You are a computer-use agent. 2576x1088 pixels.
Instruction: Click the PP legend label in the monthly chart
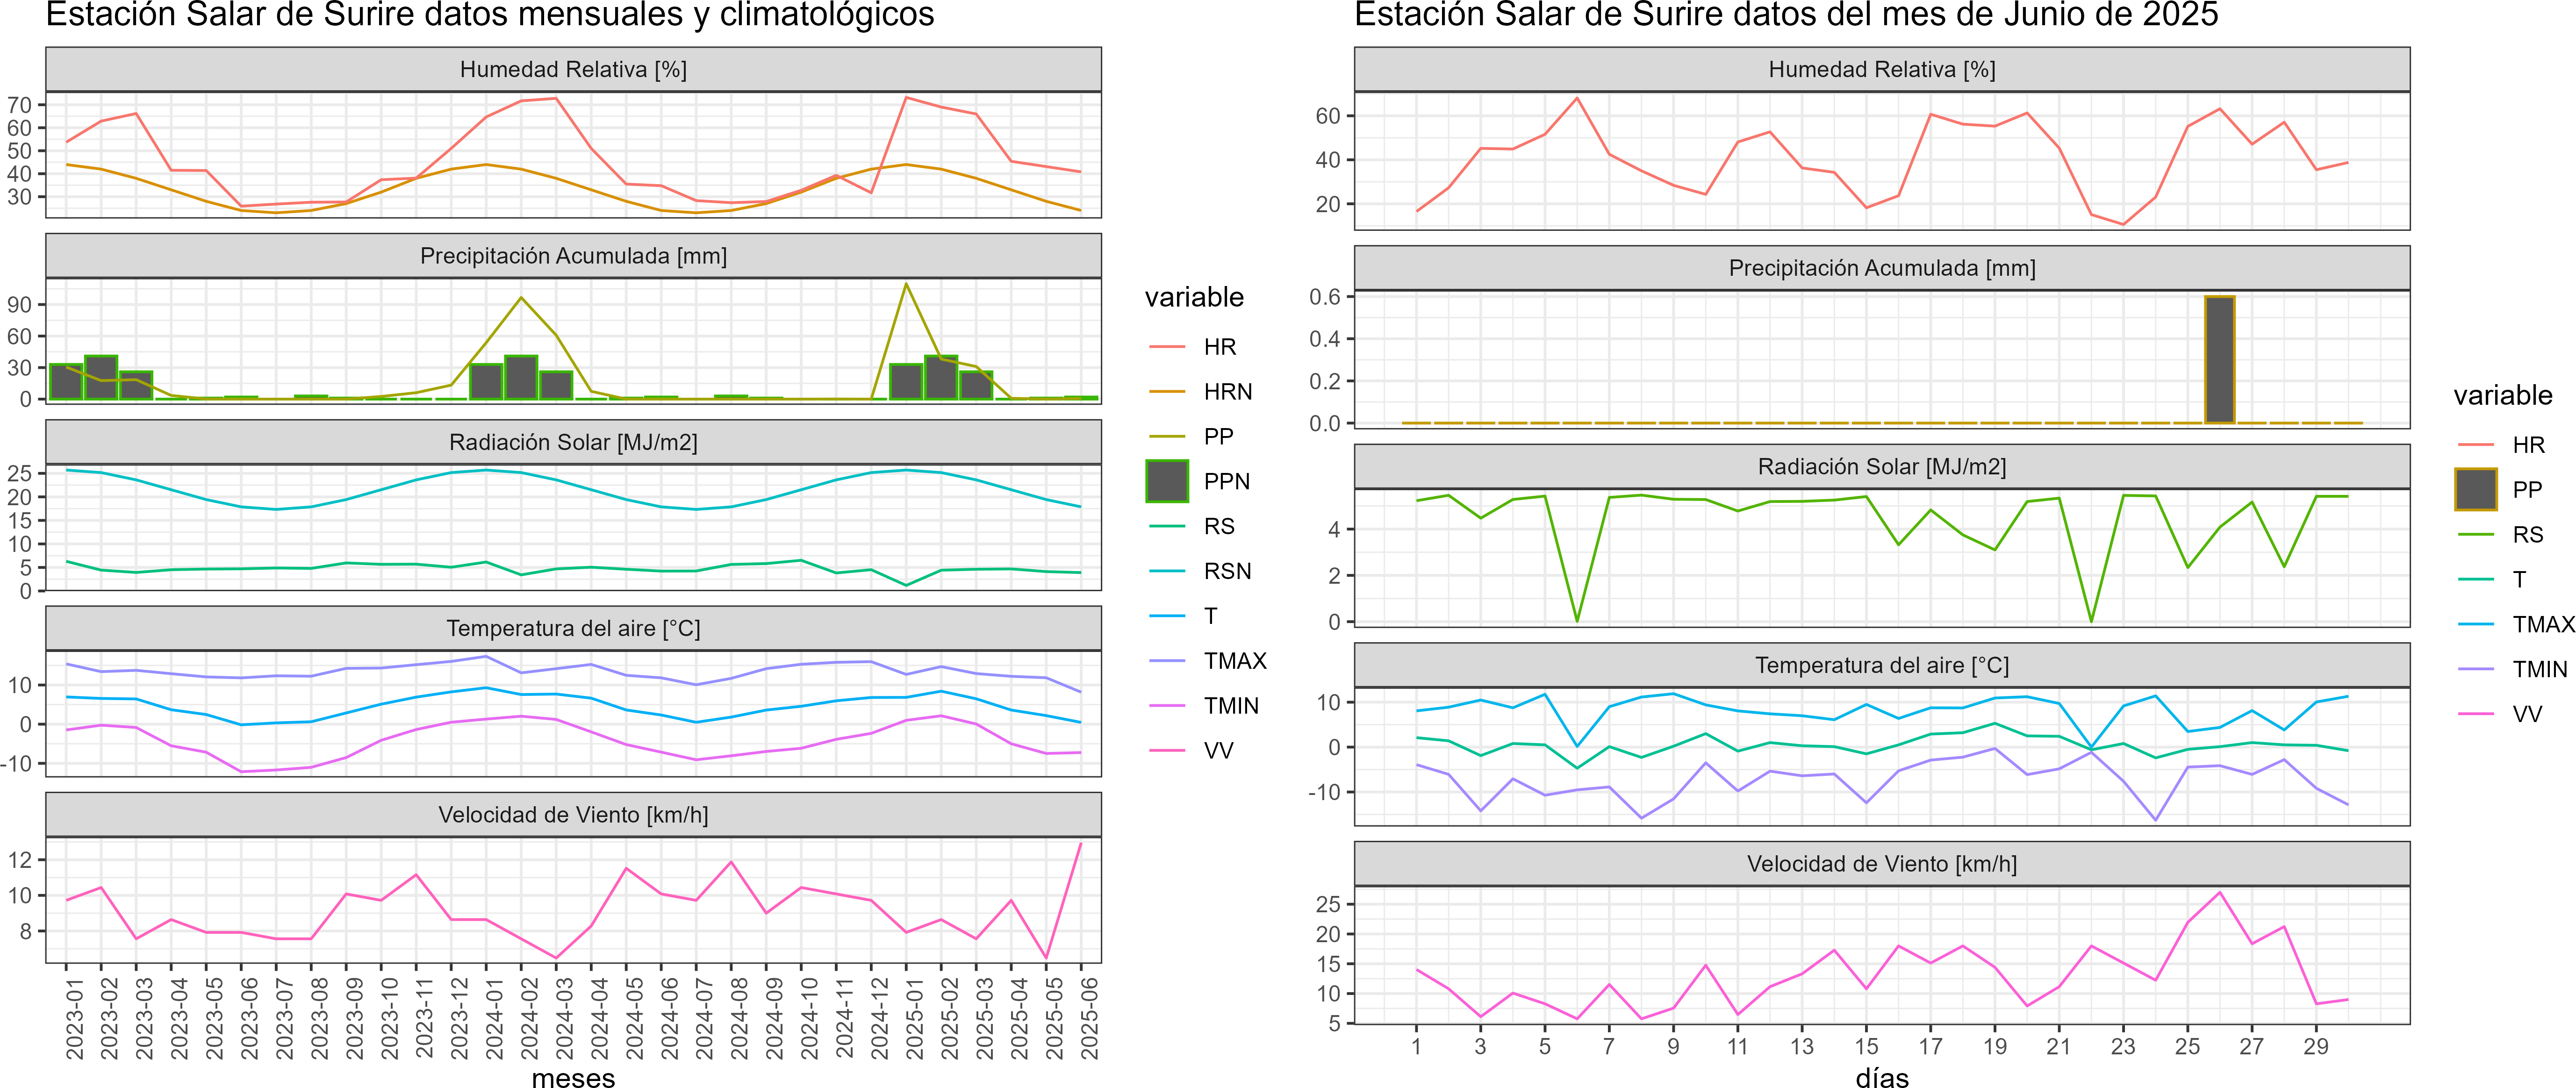1219,437
